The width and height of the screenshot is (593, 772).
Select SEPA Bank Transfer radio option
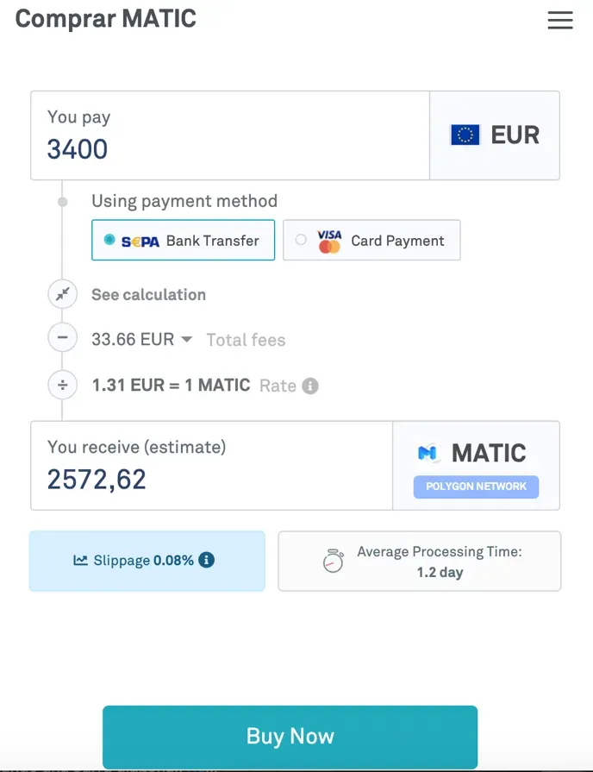183,241
